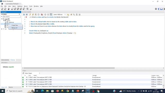Open the File menu

[x=2, y=6]
